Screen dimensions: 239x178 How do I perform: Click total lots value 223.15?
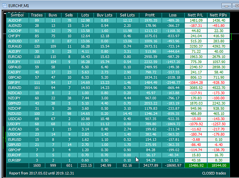pos(85,165)
